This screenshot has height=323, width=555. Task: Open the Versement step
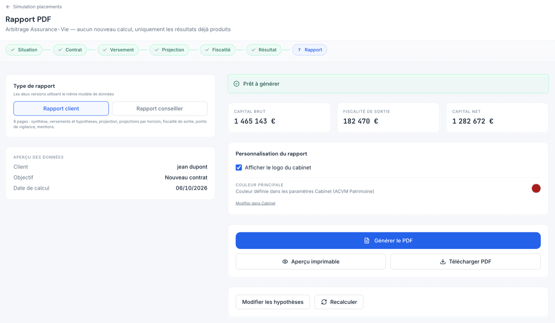coord(118,50)
